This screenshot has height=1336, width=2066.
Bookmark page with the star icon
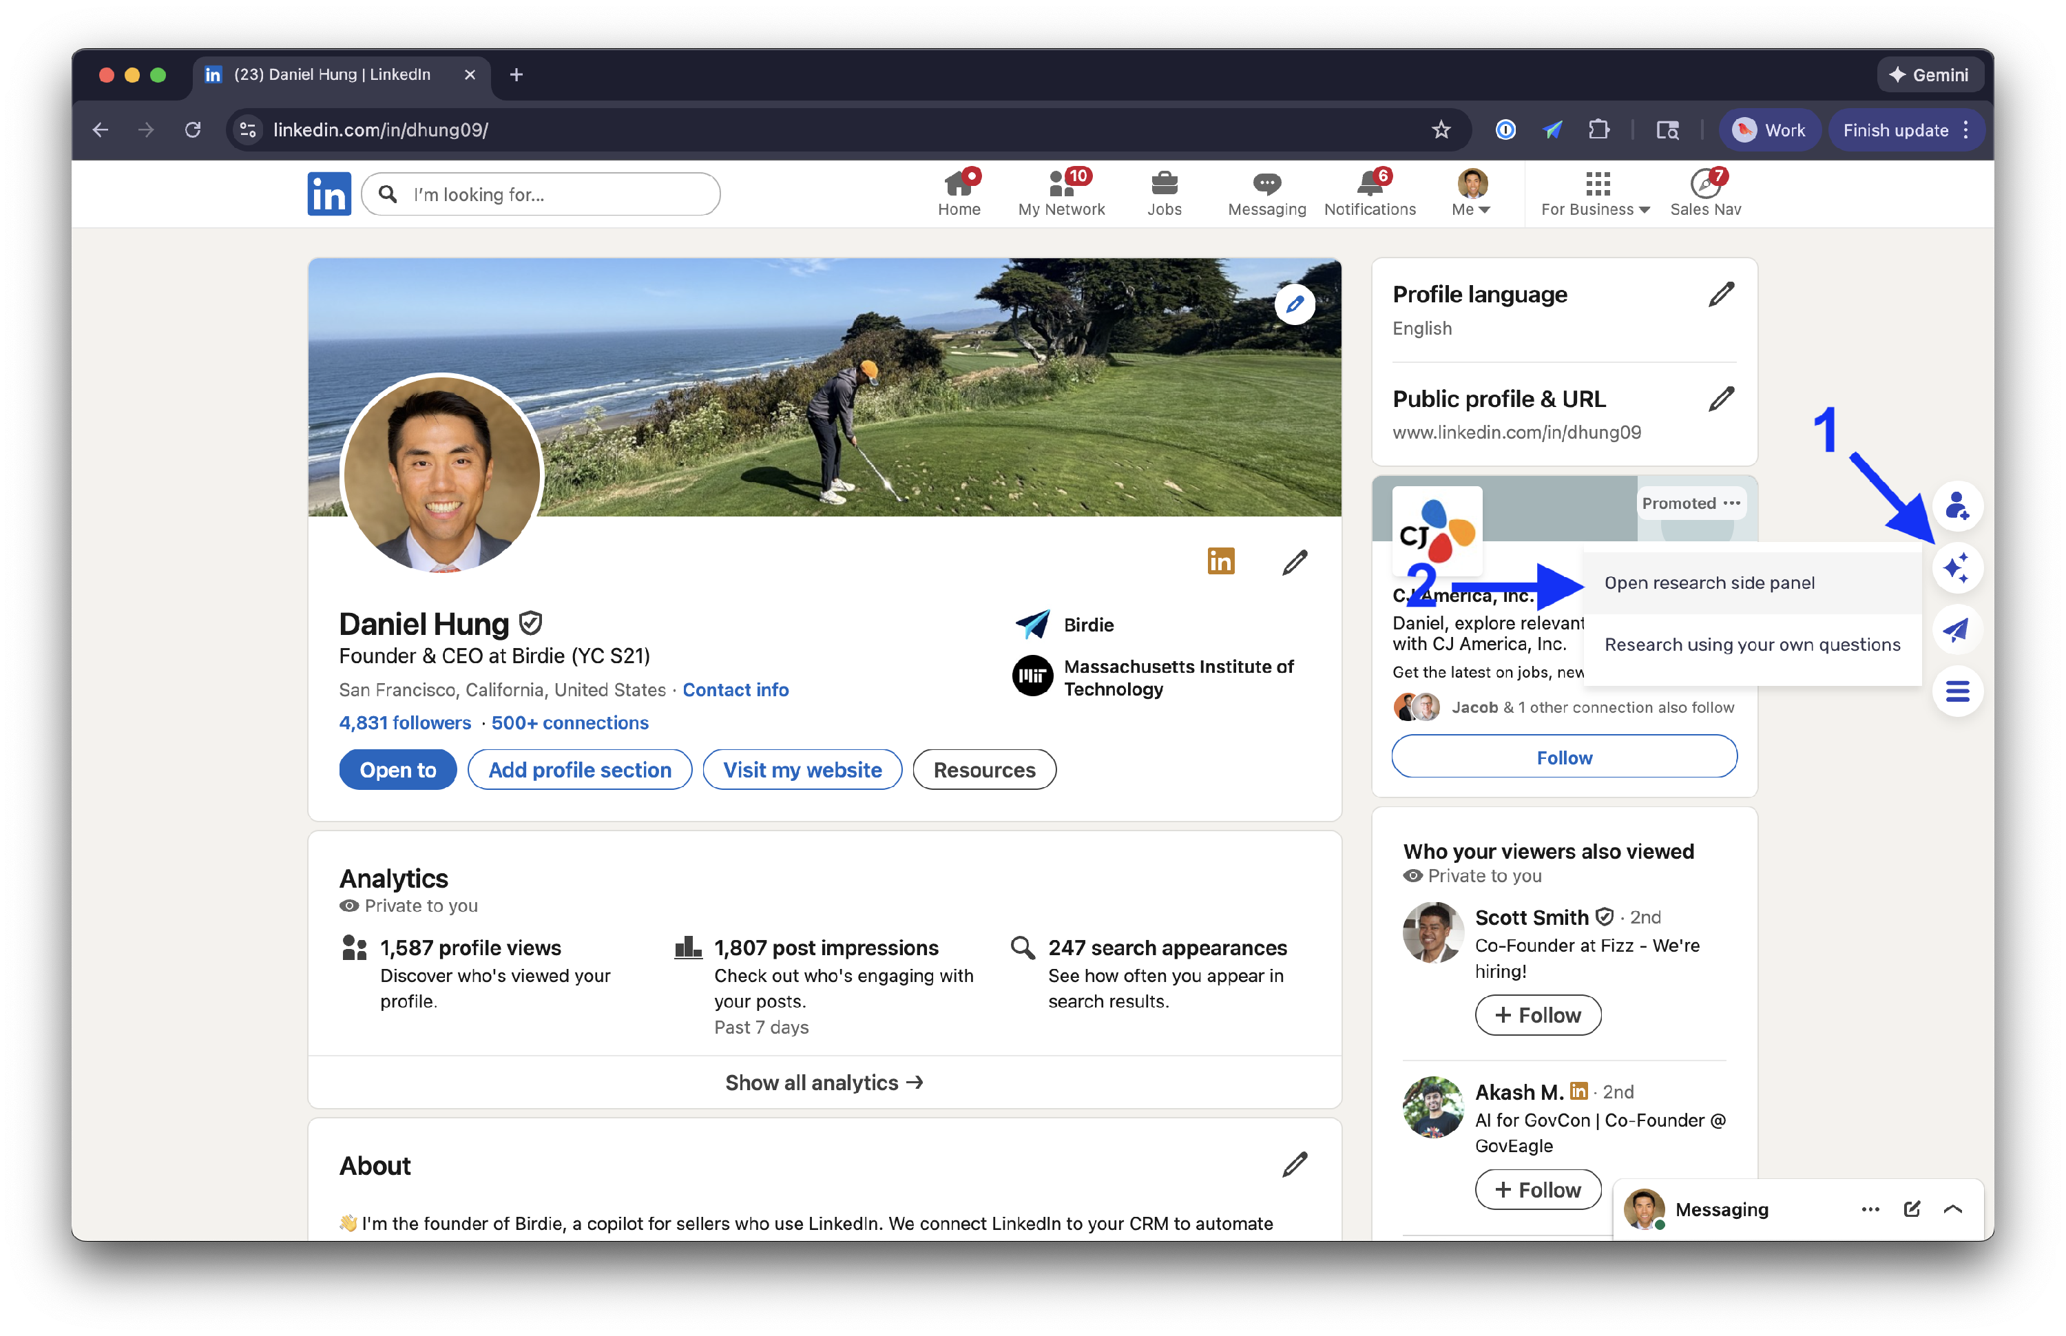pyautogui.click(x=1441, y=130)
